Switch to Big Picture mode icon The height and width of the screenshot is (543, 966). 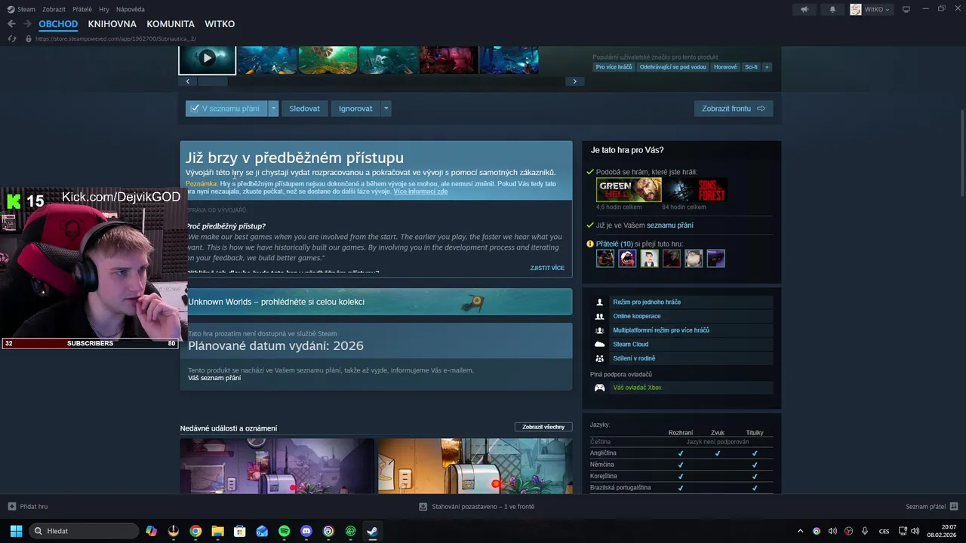(906, 9)
